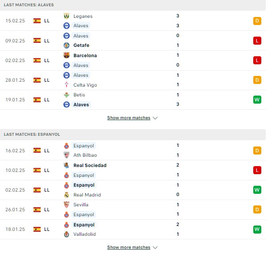
Task: Click the red L badge for Getafe match
Action: 257,41
